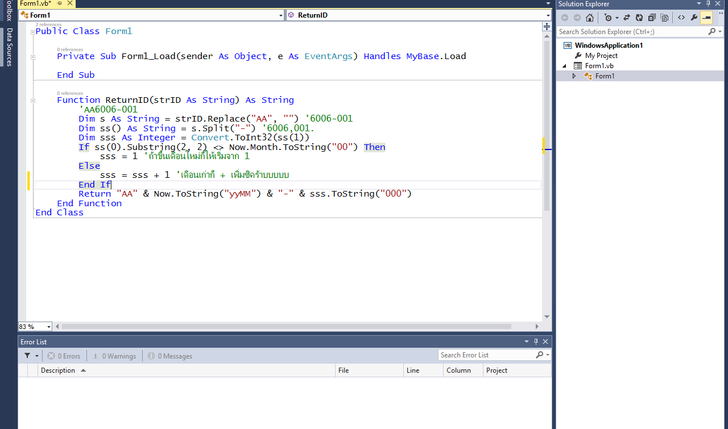Open Properties via the wrench toolbar icon
Screen dimensions: 728x429
pyautogui.click(x=694, y=18)
